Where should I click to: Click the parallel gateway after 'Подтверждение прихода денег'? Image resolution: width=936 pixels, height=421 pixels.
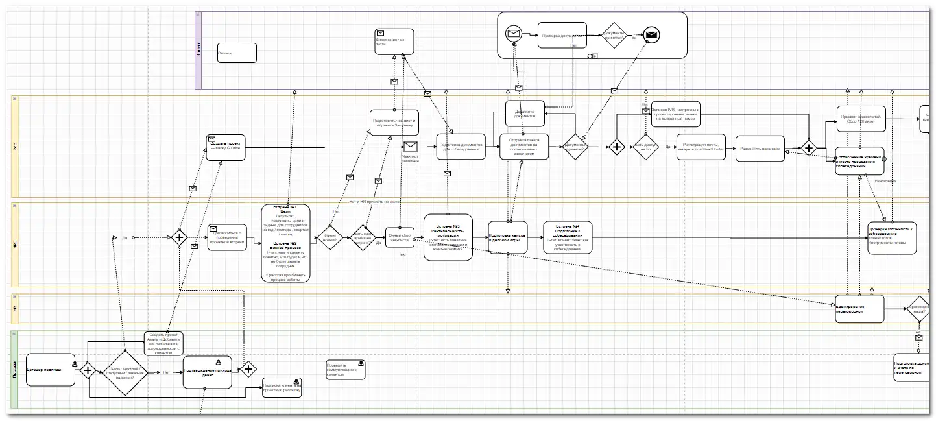pyautogui.click(x=247, y=370)
